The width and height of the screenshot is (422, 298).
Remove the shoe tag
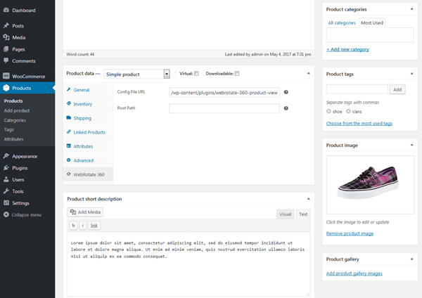coord(329,111)
